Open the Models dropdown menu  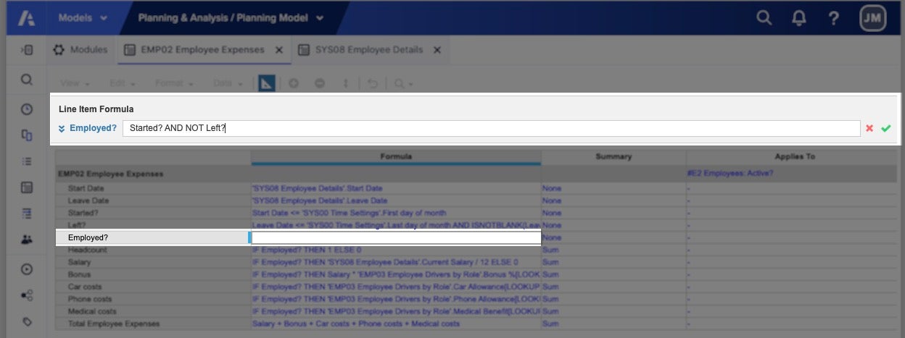pyautogui.click(x=83, y=17)
